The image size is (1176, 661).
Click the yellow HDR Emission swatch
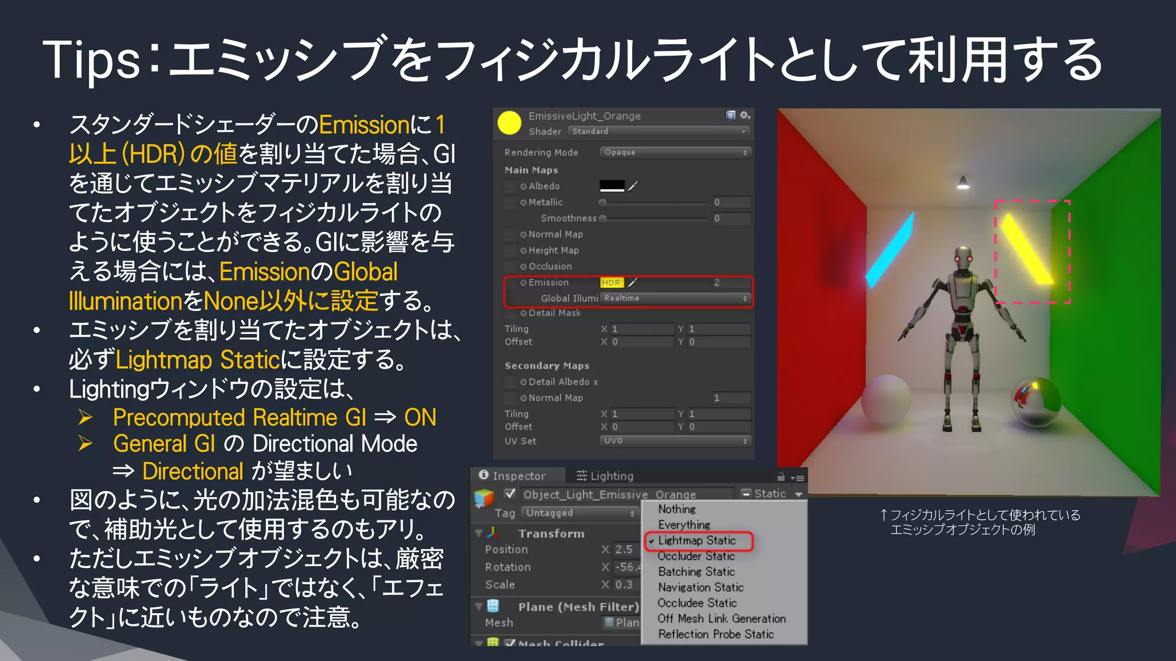tap(612, 282)
